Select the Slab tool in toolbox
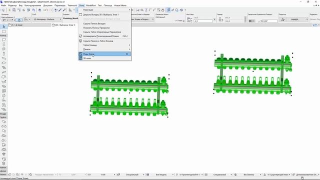 pyautogui.click(x=3, y=63)
